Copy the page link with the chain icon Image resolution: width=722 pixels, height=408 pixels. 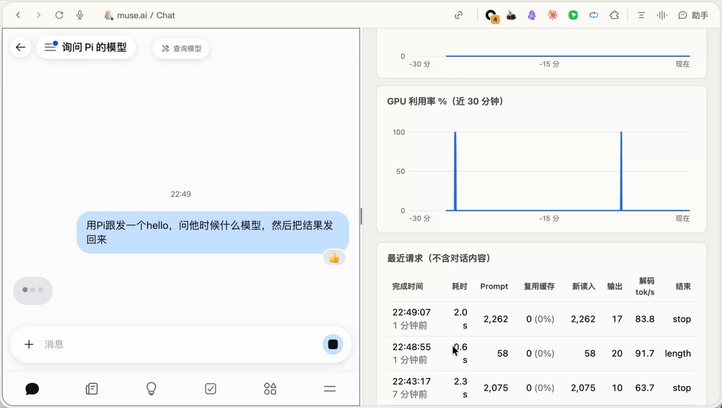458,15
